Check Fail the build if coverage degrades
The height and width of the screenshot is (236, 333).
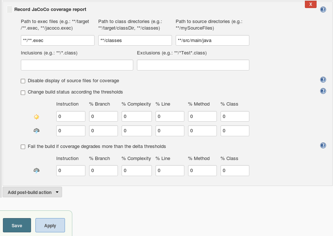tap(23, 147)
